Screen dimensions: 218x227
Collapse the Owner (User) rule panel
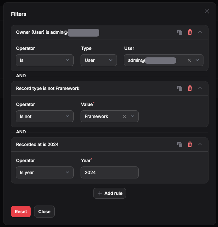click(200, 32)
